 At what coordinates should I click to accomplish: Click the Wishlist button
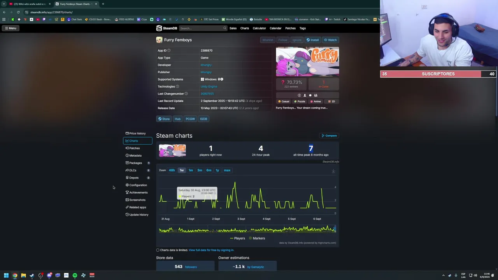pos(268,40)
